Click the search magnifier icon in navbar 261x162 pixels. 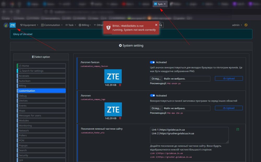pyautogui.click(x=161, y=25)
